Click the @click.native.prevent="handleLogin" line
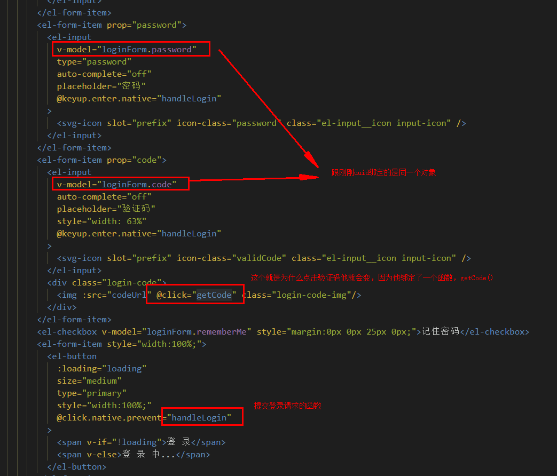Screen dimensions: 557x476 [144, 418]
